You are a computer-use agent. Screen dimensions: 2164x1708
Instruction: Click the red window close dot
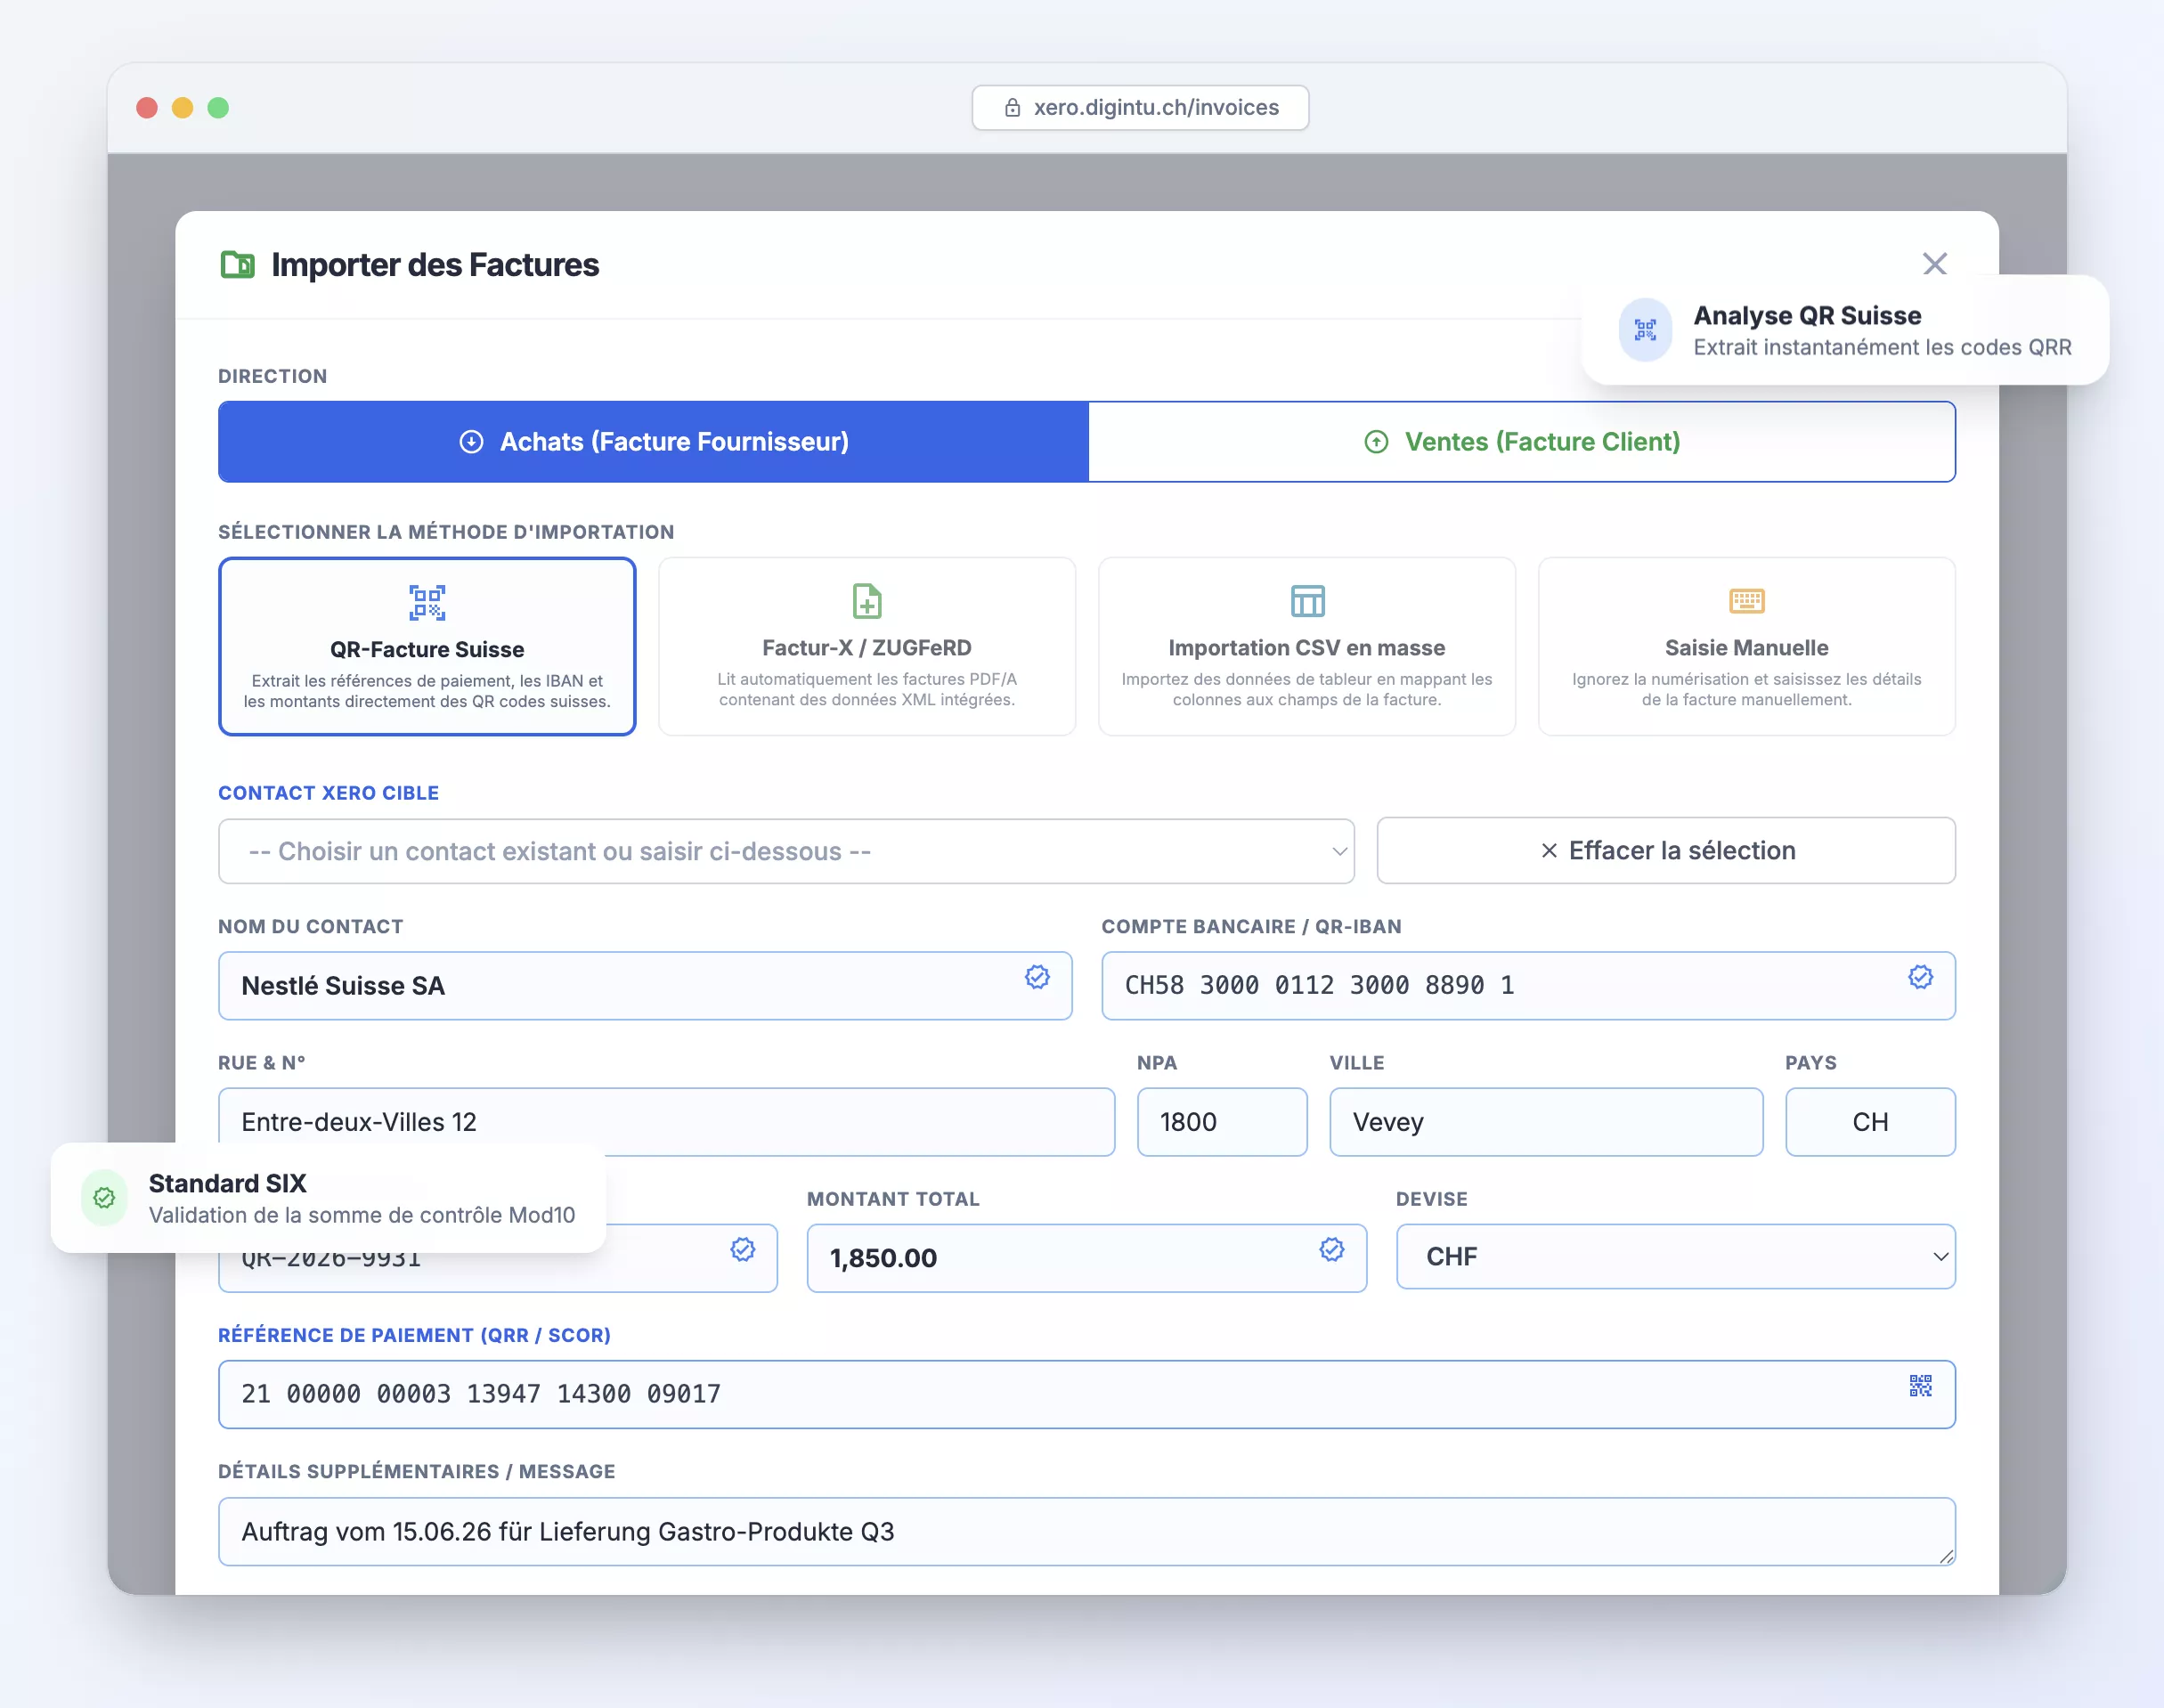click(147, 108)
